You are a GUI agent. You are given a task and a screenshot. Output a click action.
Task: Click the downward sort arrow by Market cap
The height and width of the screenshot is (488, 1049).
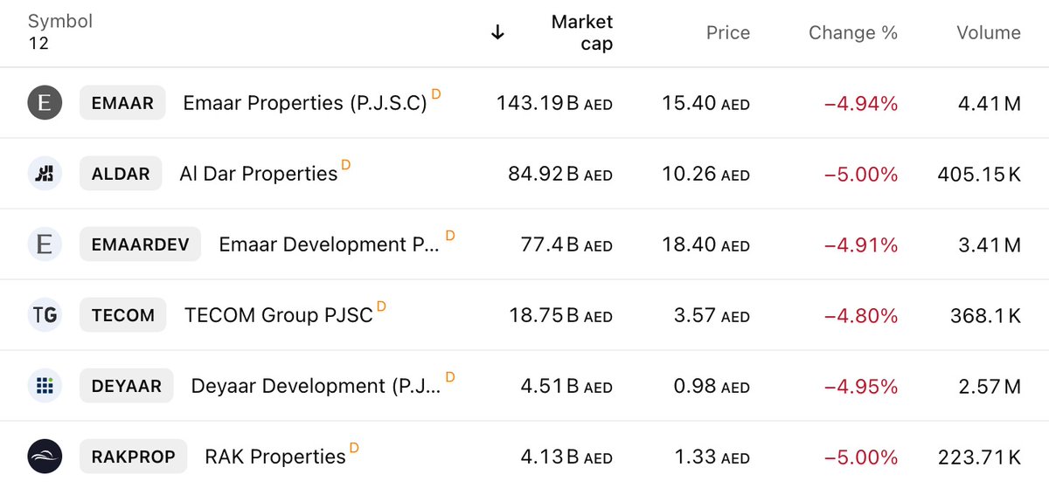pos(497,32)
